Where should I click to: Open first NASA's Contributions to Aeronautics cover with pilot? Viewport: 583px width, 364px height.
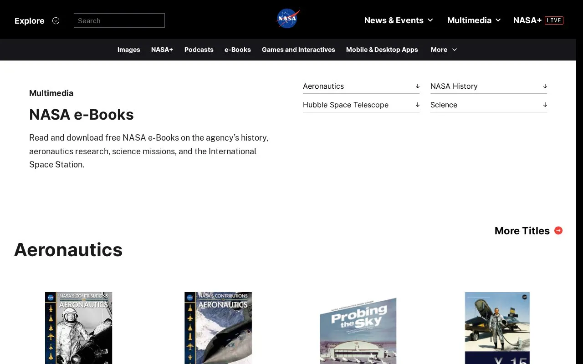click(x=78, y=328)
